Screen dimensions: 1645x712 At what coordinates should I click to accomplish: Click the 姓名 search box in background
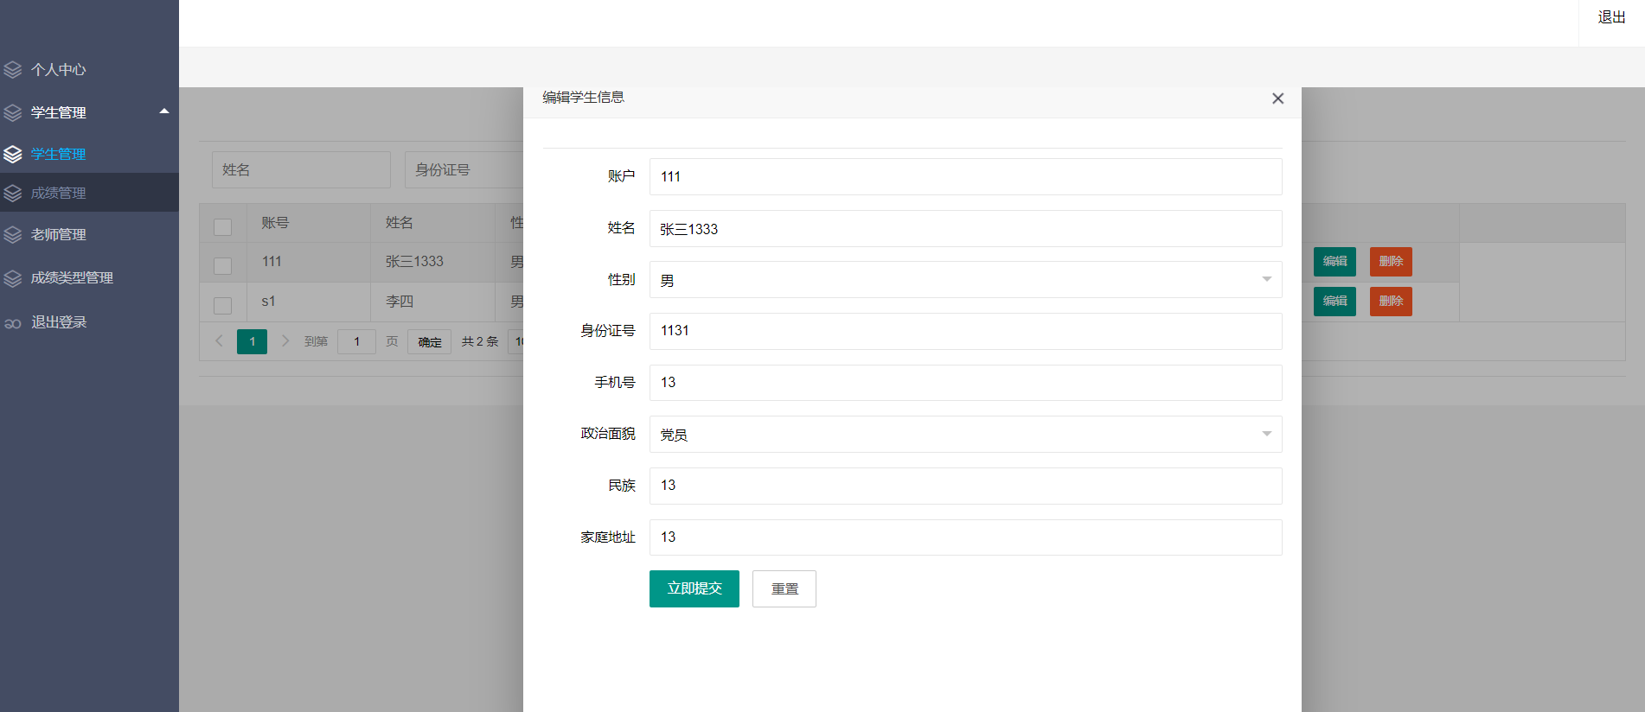[x=301, y=169]
